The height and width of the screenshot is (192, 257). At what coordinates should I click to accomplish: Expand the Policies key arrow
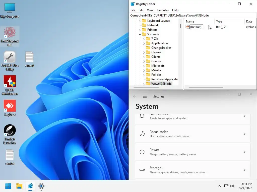click(144, 75)
